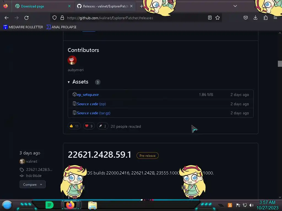The width and height of the screenshot is (282, 211).
Task: Click the github.com URL address field
Action: 110,18
